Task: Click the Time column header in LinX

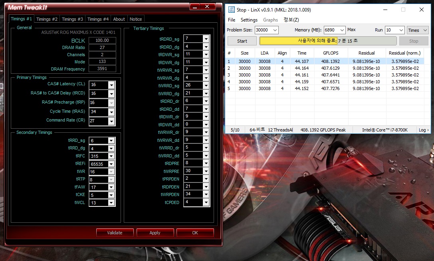Action: pyautogui.click(x=302, y=53)
